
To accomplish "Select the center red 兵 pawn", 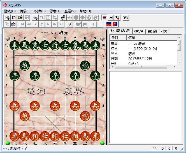I will coord(55,106).
